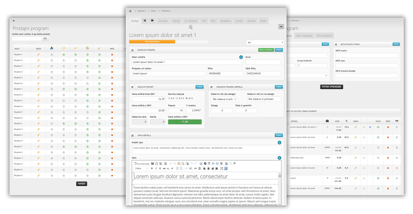Edit the Galerijska šina article via pencil icon
The width and height of the screenshot is (413, 214).
click(355, 158)
